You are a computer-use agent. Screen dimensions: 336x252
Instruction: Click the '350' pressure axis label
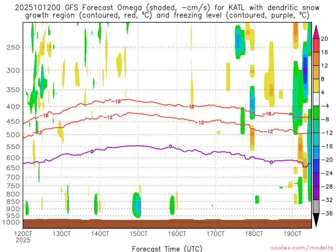(13, 90)
